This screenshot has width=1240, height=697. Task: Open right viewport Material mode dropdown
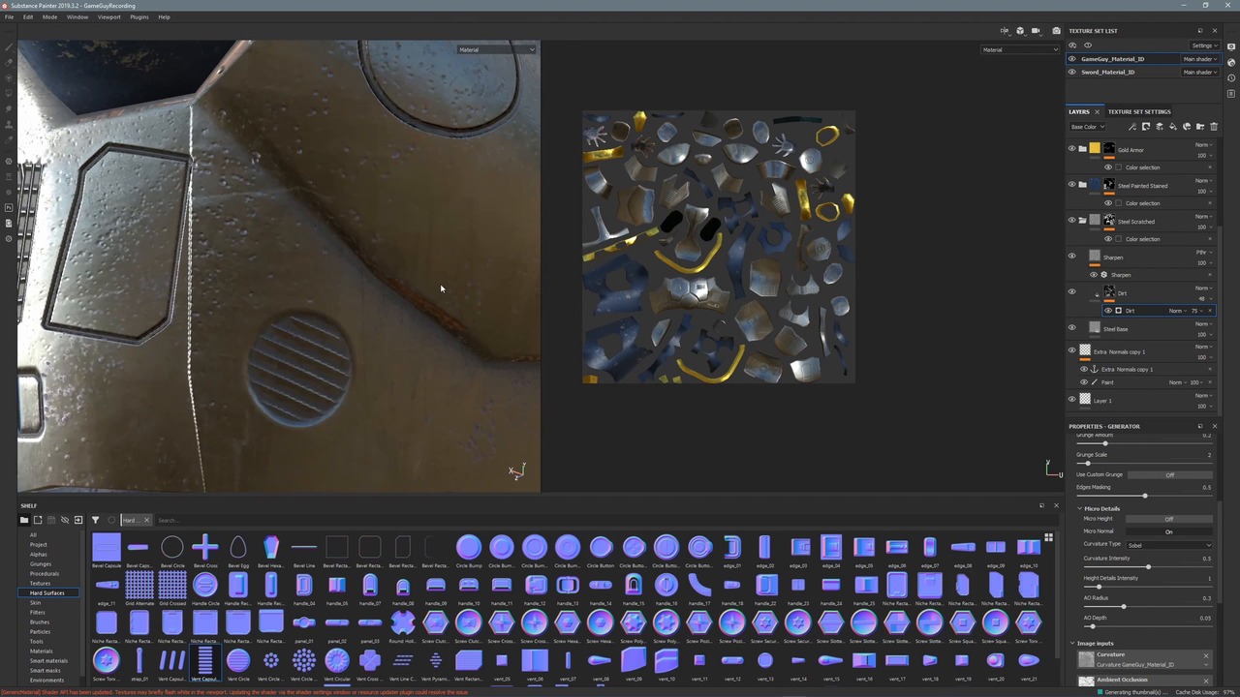(x=1020, y=49)
